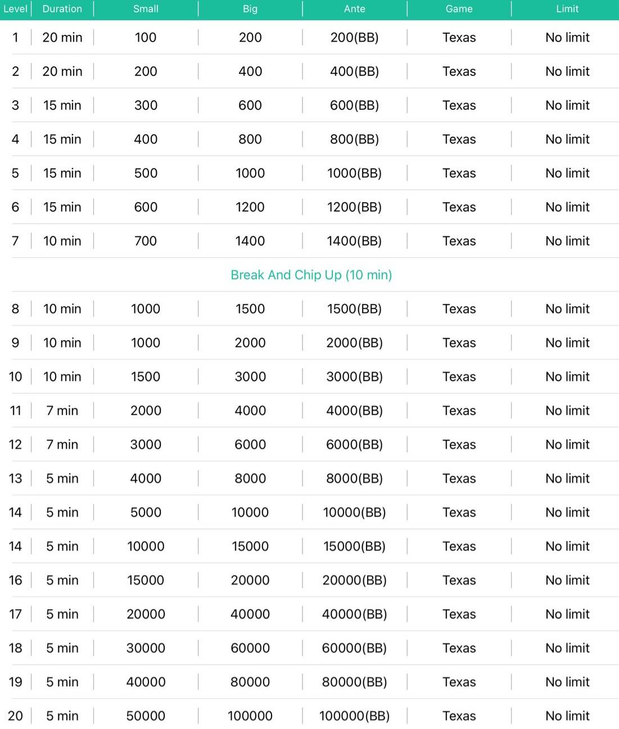
Task: Click the Texas game cell for level 10
Action: (459, 377)
